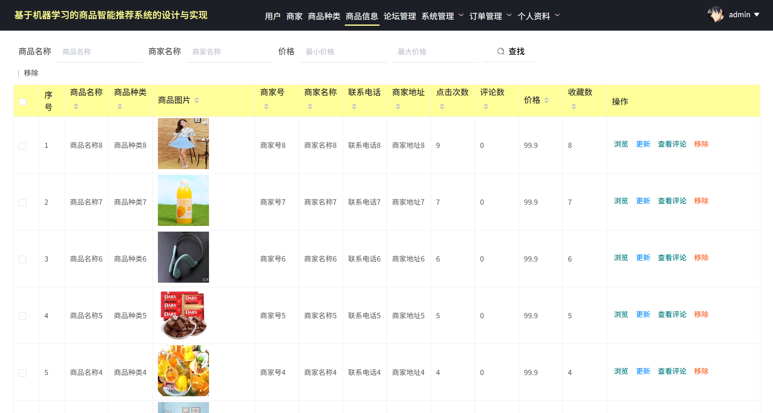Click the 商家地址8 cell

coord(408,145)
